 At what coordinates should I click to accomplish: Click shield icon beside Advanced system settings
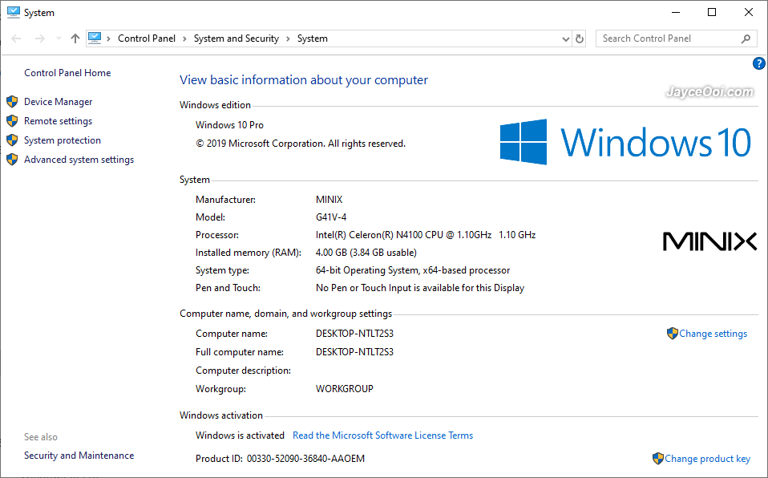(x=12, y=160)
